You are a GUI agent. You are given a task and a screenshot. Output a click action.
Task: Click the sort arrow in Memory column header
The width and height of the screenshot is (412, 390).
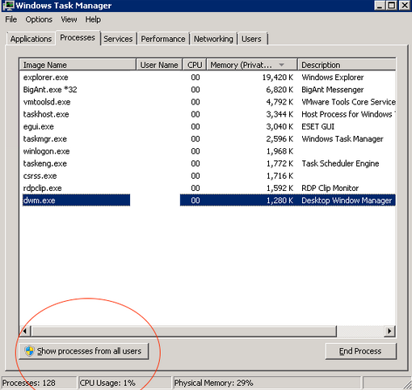click(x=281, y=65)
